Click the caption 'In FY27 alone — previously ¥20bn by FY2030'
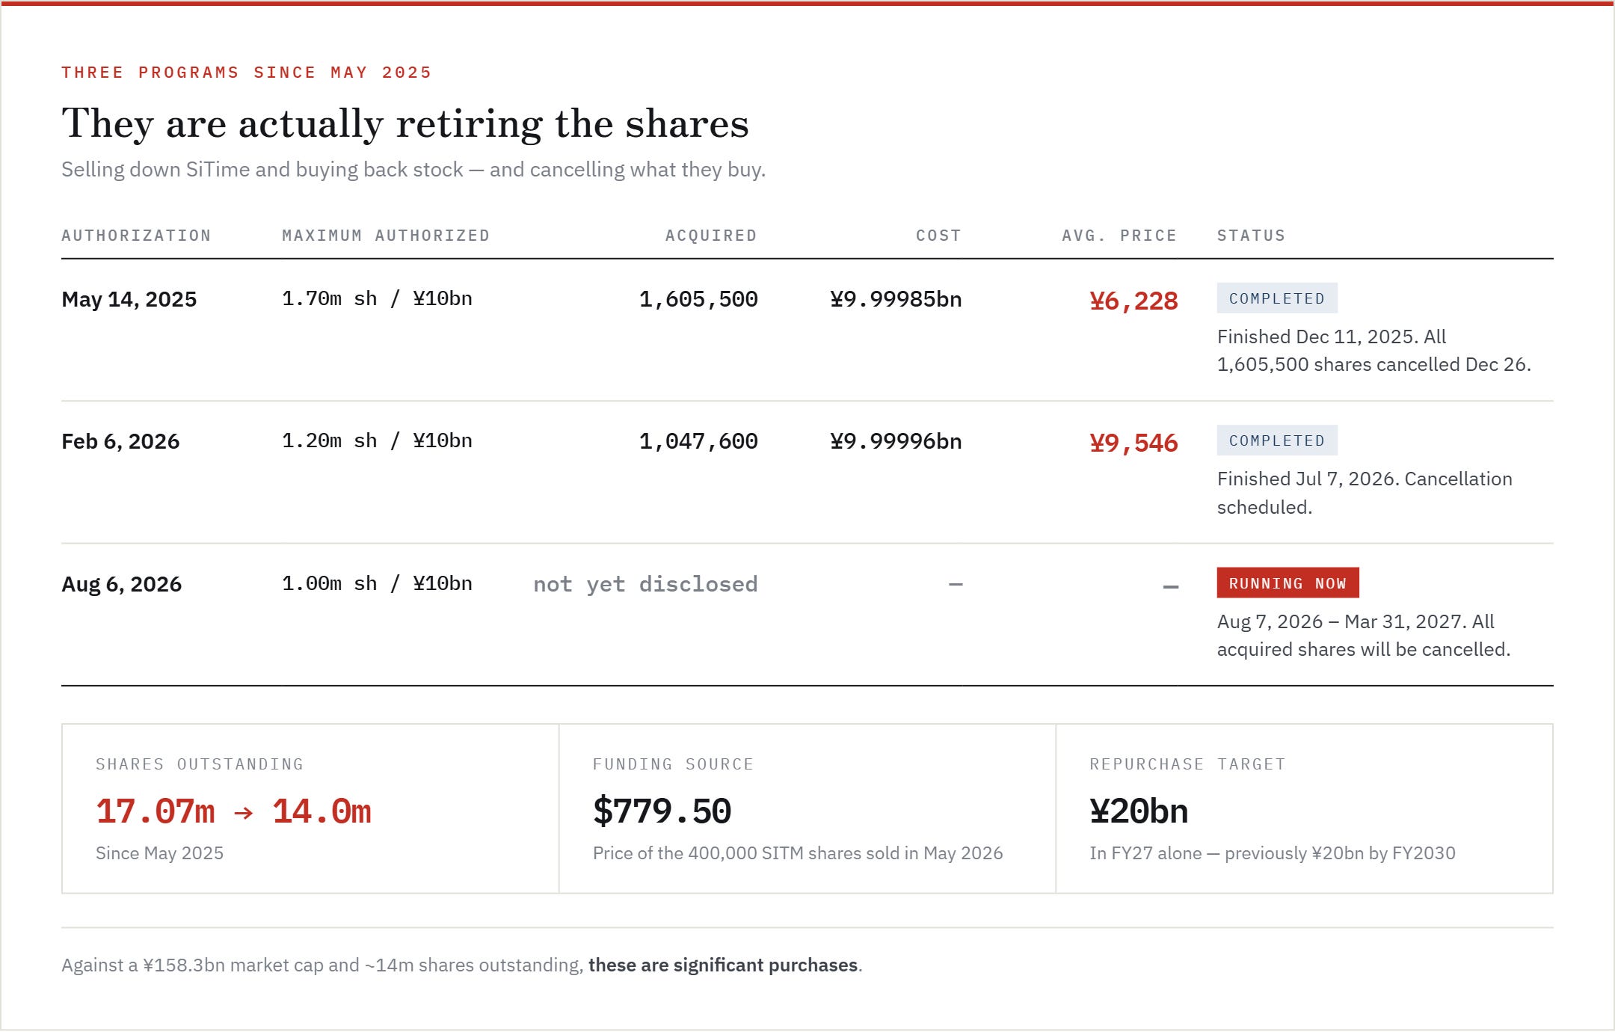This screenshot has height=1032, width=1615. coord(1273,853)
